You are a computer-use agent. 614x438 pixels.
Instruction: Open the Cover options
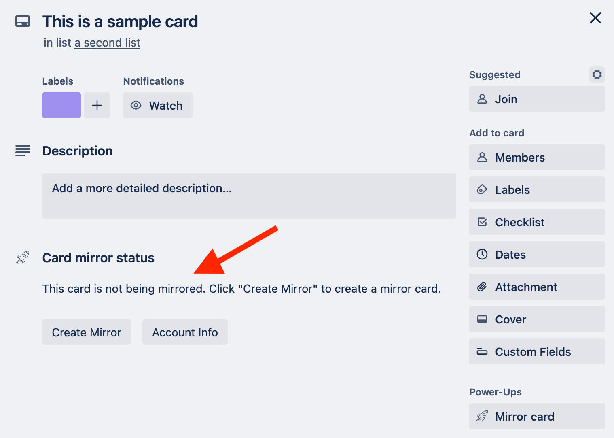tap(537, 319)
